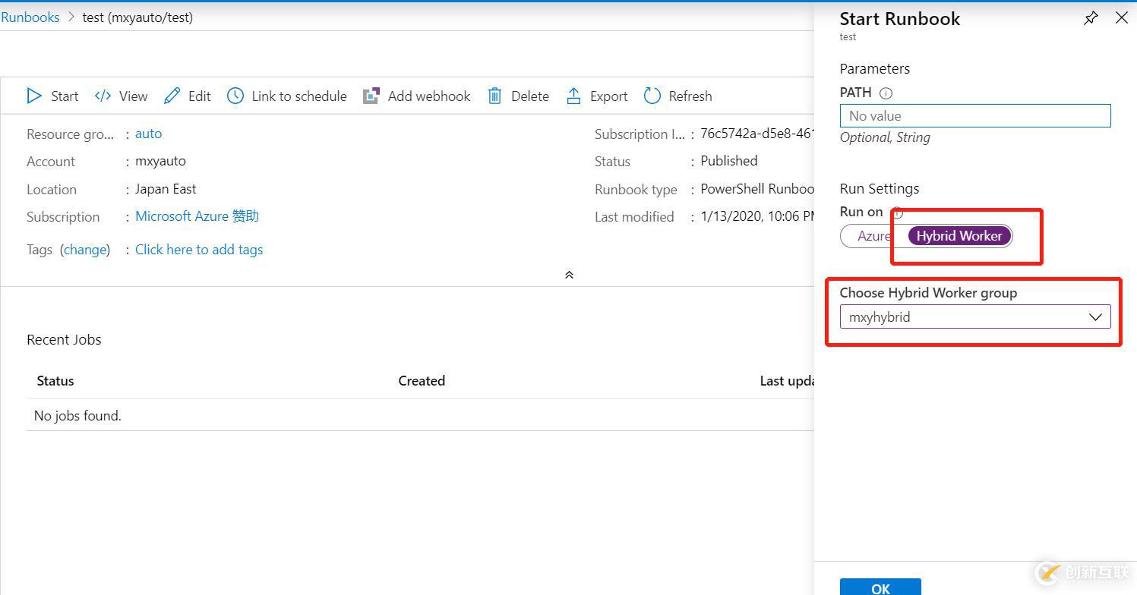1137x595 pixels.
Task: Edit the runbook
Action: pos(187,96)
